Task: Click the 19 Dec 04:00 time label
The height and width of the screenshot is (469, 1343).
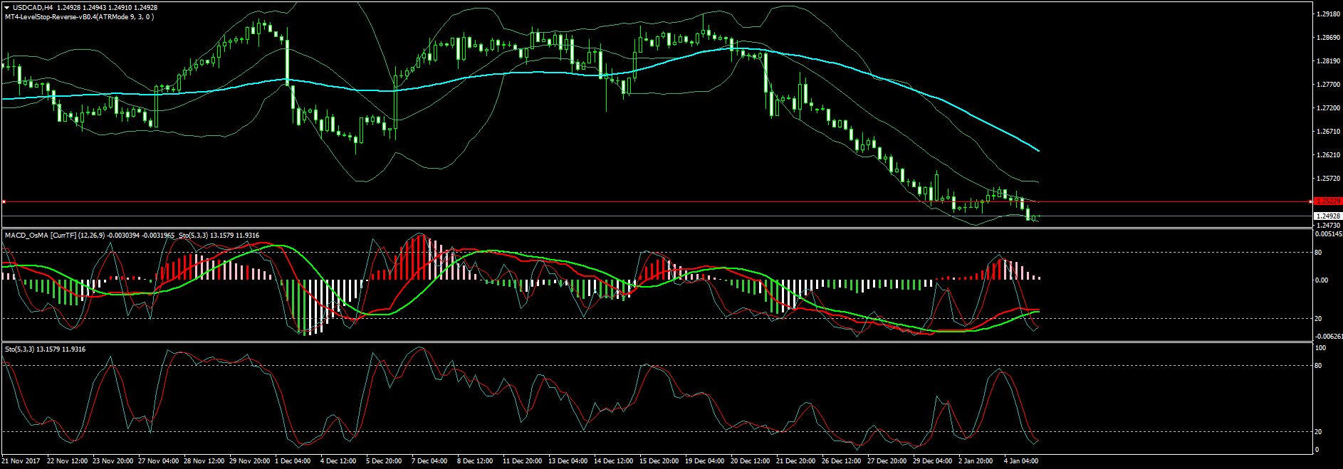Action: tap(705, 461)
